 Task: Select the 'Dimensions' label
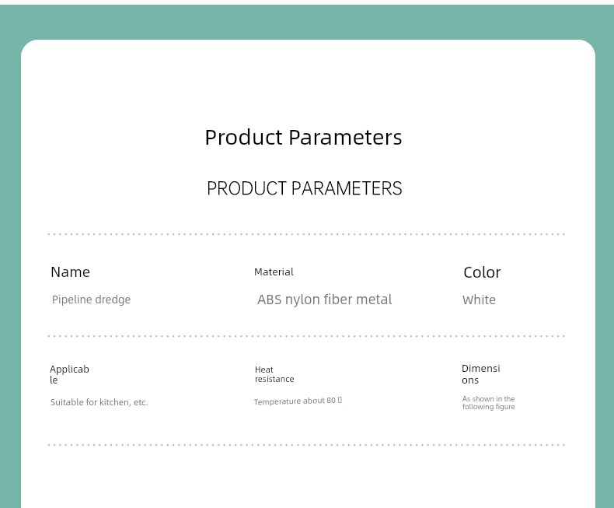point(480,373)
